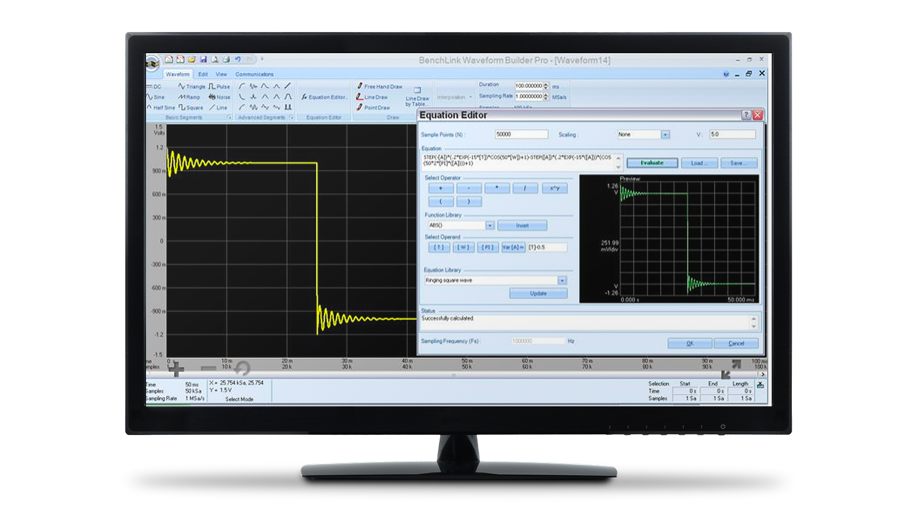Click the Insert function button
Screen dimensions: 916x515
point(522,225)
